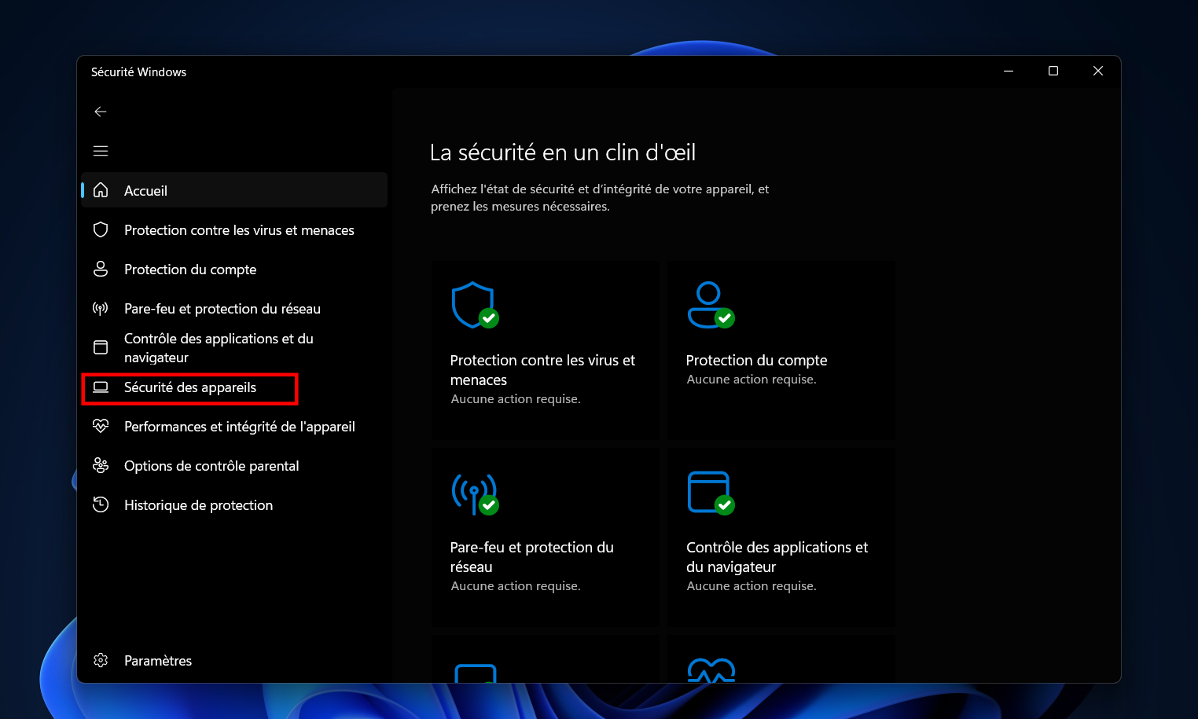Image resolution: width=1198 pixels, height=719 pixels.
Task: Go back using the arrow button
Action: [x=101, y=111]
